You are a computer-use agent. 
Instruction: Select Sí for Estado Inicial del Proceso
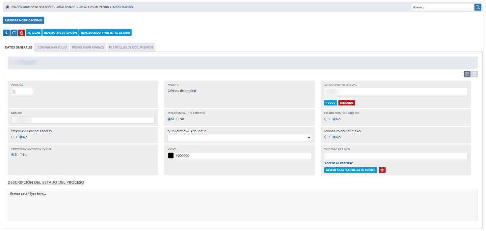point(169,119)
